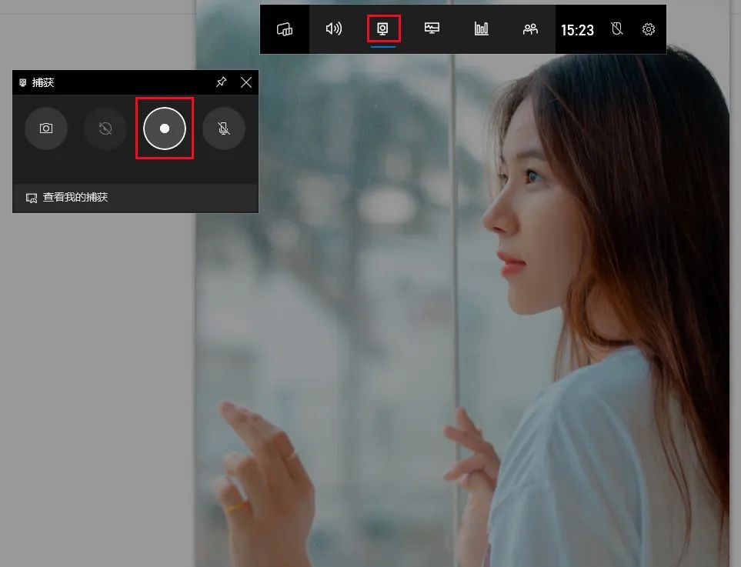Open the Game Bar widget menu
The height and width of the screenshot is (567, 741).
tap(285, 29)
